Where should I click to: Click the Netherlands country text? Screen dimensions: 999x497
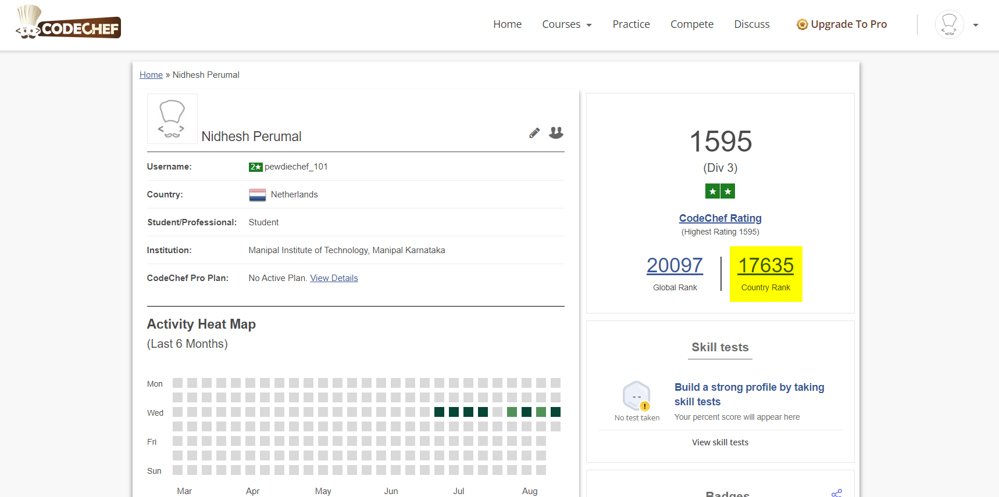[294, 195]
